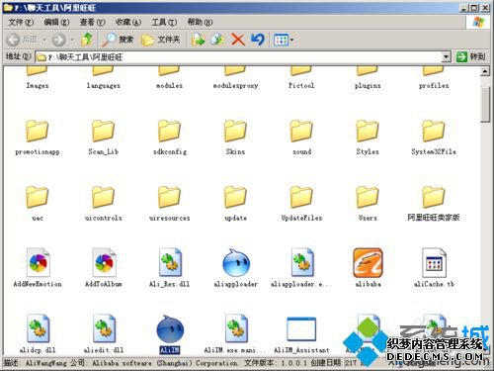The height and width of the screenshot is (371, 494).
Task: Select the Images folder label
Action: click(x=38, y=85)
